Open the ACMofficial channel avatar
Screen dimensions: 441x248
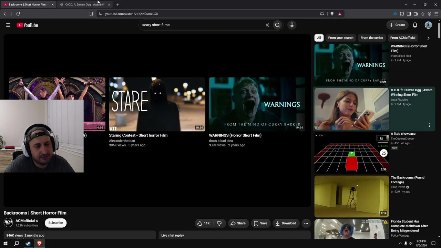tap(8, 223)
